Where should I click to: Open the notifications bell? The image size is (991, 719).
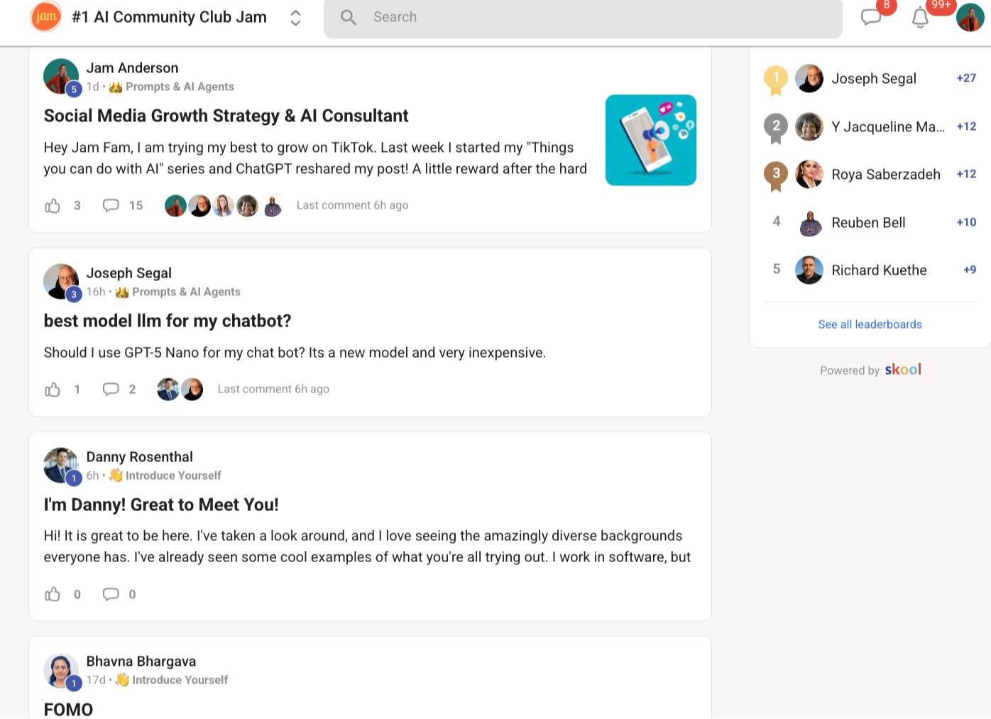pos(920,17)
